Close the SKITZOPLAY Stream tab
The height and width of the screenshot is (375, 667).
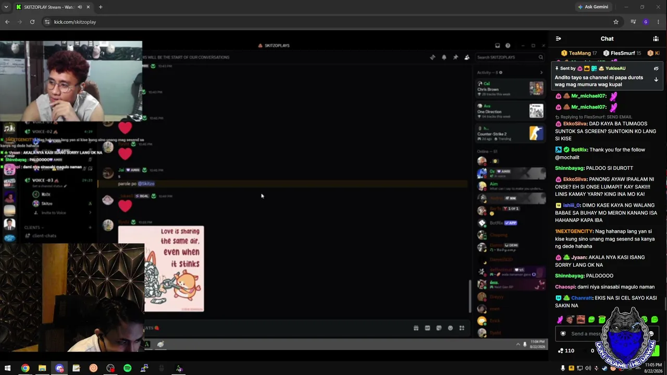(88, 7)
